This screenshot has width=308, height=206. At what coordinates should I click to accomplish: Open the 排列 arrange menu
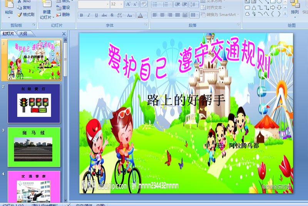[x=295, y=9]
